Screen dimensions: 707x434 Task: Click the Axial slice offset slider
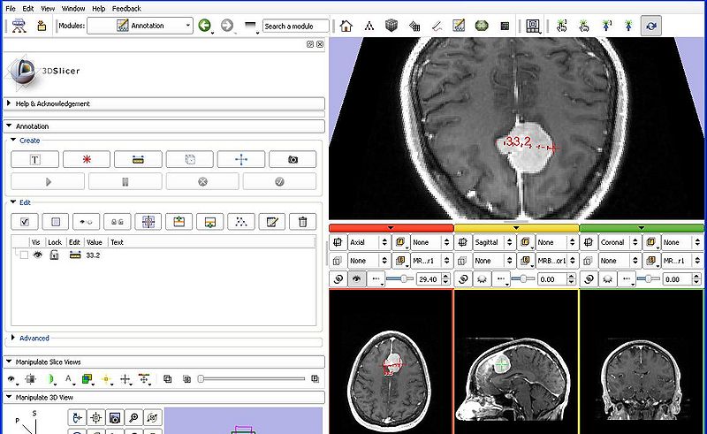[x=399, y=279]
